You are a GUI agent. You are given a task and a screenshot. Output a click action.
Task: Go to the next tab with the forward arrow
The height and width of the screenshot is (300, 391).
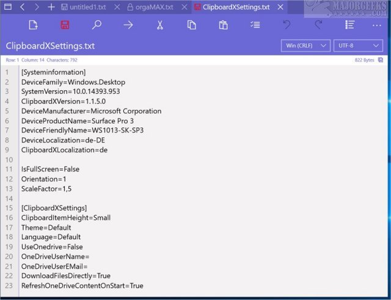click(37, 7)
